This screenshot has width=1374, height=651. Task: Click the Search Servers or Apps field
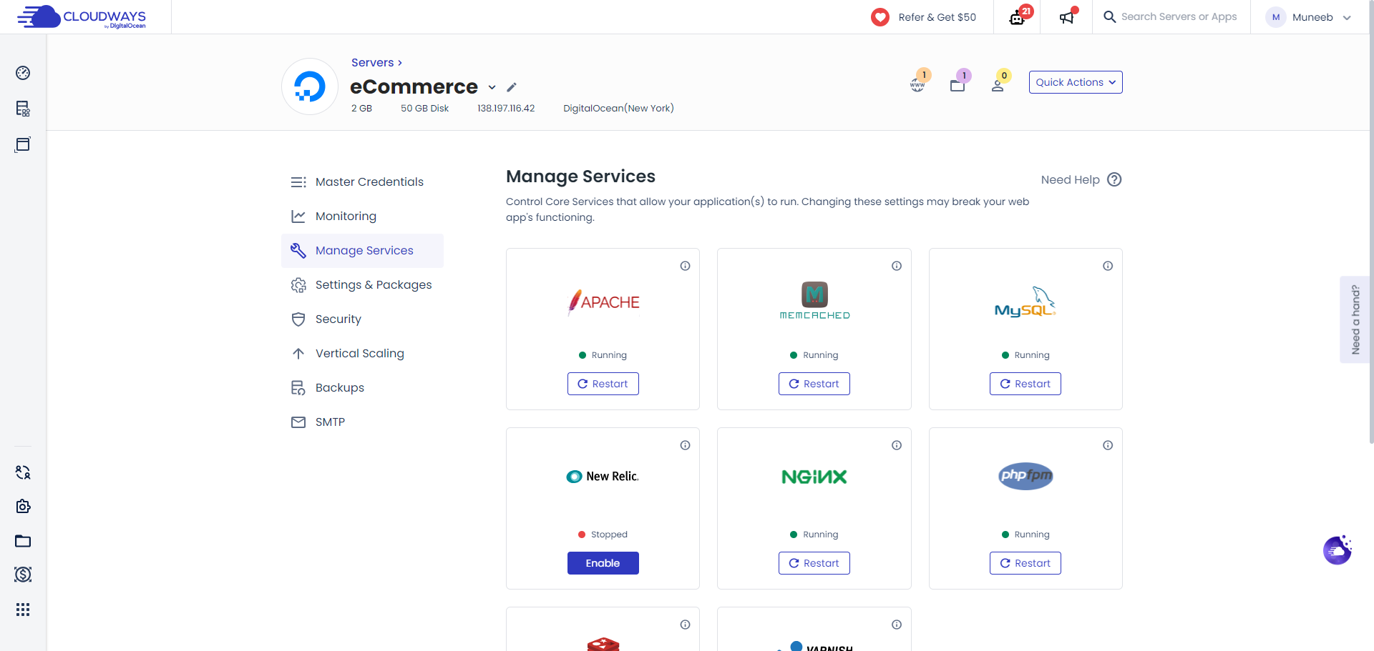[x=1181, y=16]
